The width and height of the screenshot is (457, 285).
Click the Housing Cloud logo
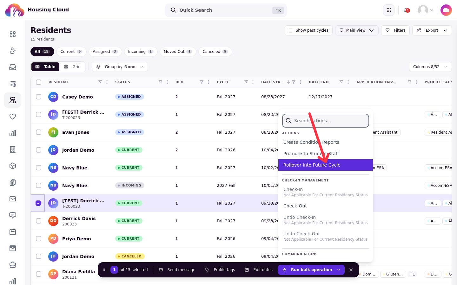[15, 10]
